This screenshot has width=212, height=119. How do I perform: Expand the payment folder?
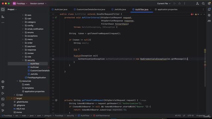[x=23, y=46]
